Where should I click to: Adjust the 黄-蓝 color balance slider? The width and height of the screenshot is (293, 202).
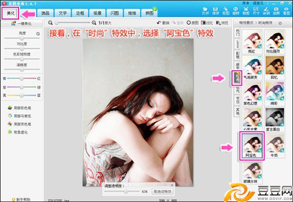coord(22,95)
